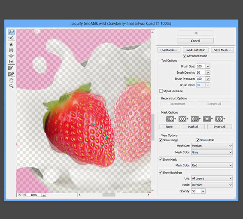Open the Mesh Size dropdown

click(x=212, y=146)
